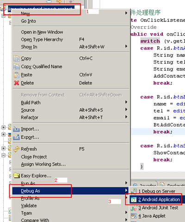This screenshot has height=222, width=185.
Task: Choose Go Into from context menu
Action: [71, 21]
